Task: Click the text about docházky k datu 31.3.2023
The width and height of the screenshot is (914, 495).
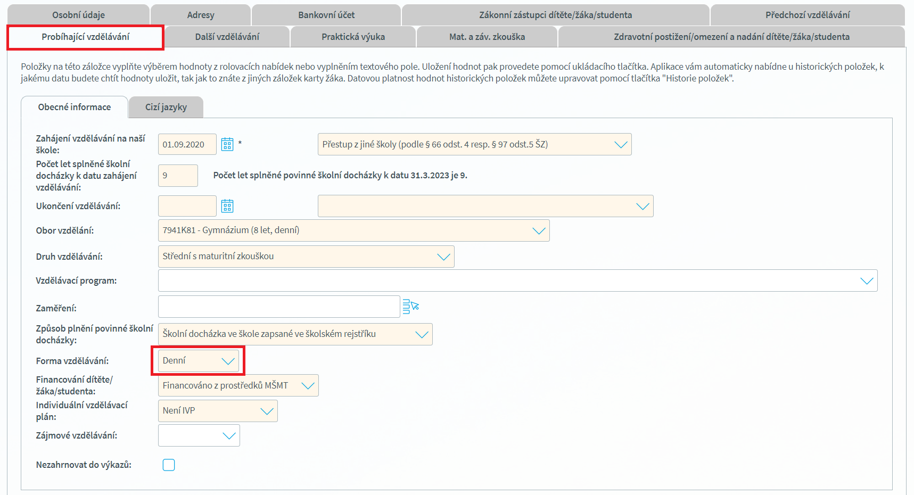Action: (340, 175)
